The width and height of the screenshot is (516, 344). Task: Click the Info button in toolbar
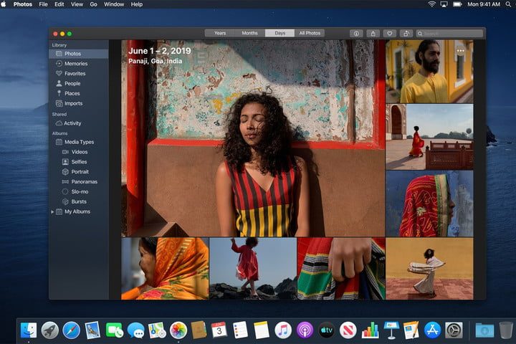click(x=356, y=33)
